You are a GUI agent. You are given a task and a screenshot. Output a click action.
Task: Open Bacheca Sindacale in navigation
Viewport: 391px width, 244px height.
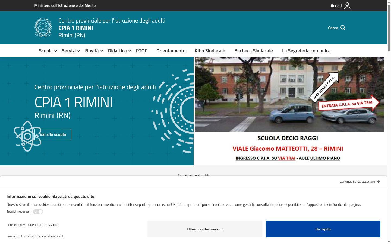pos(254,51)
